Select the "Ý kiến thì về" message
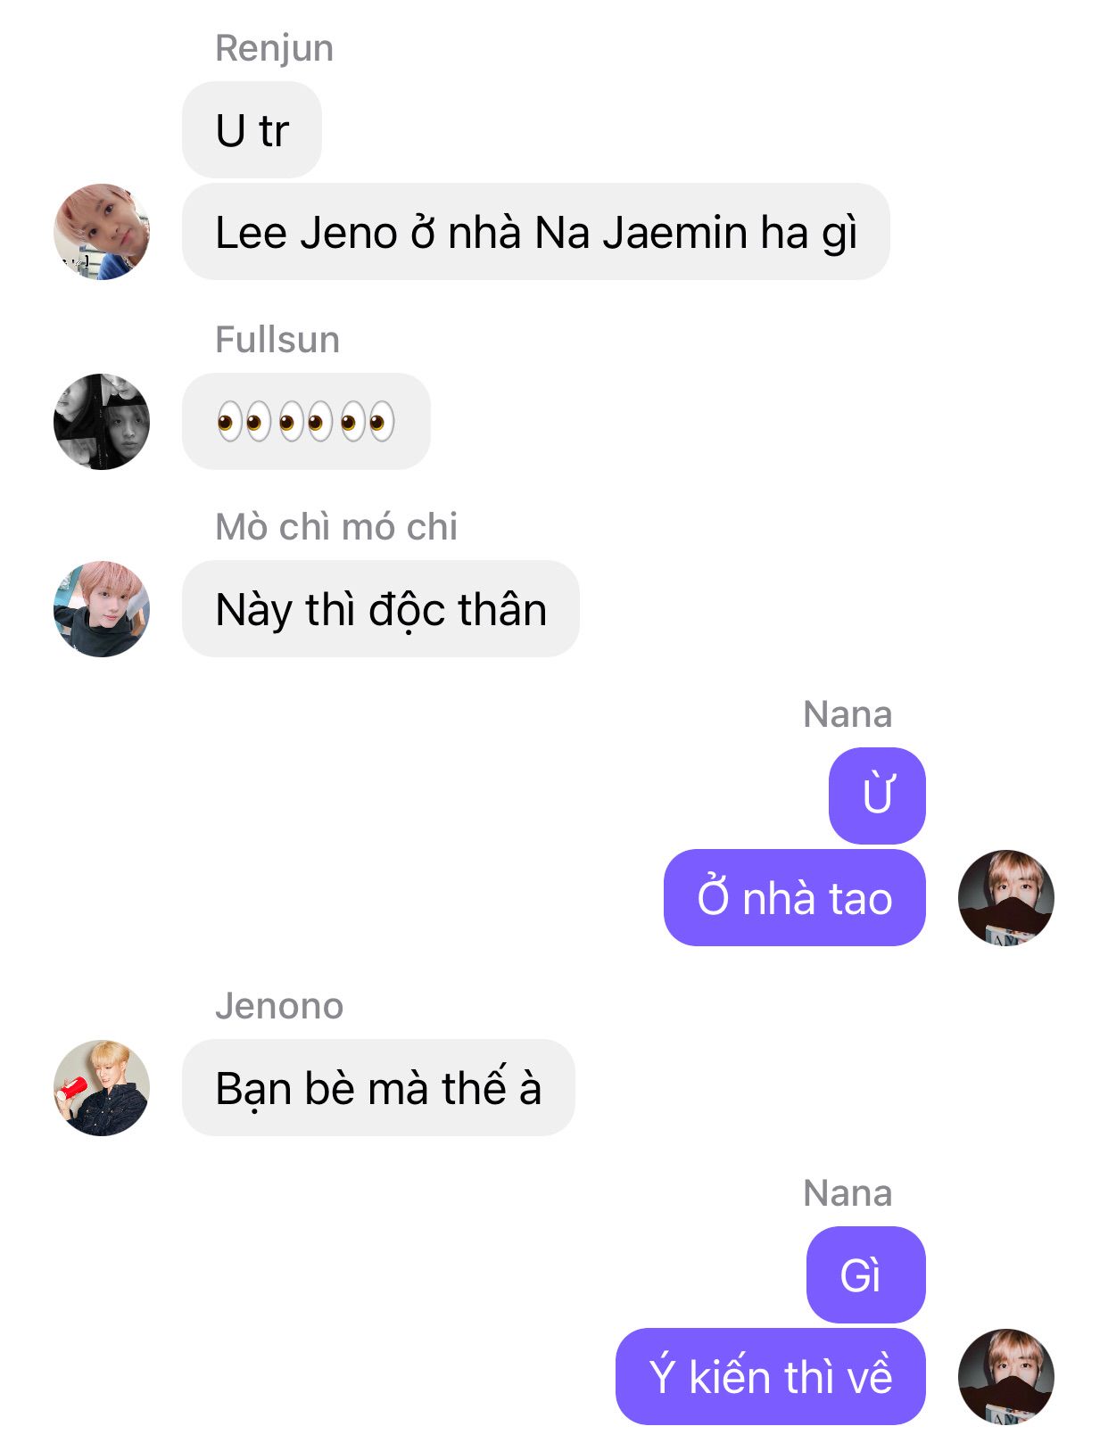1108x1451 pixels. pyautogui.click(x=771, y=1377)
